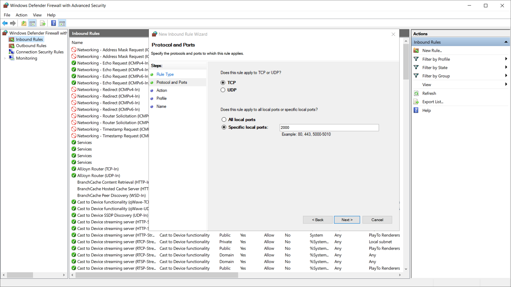
Task: Click the rules list scroll up arrow
Action: click(406, 41)
